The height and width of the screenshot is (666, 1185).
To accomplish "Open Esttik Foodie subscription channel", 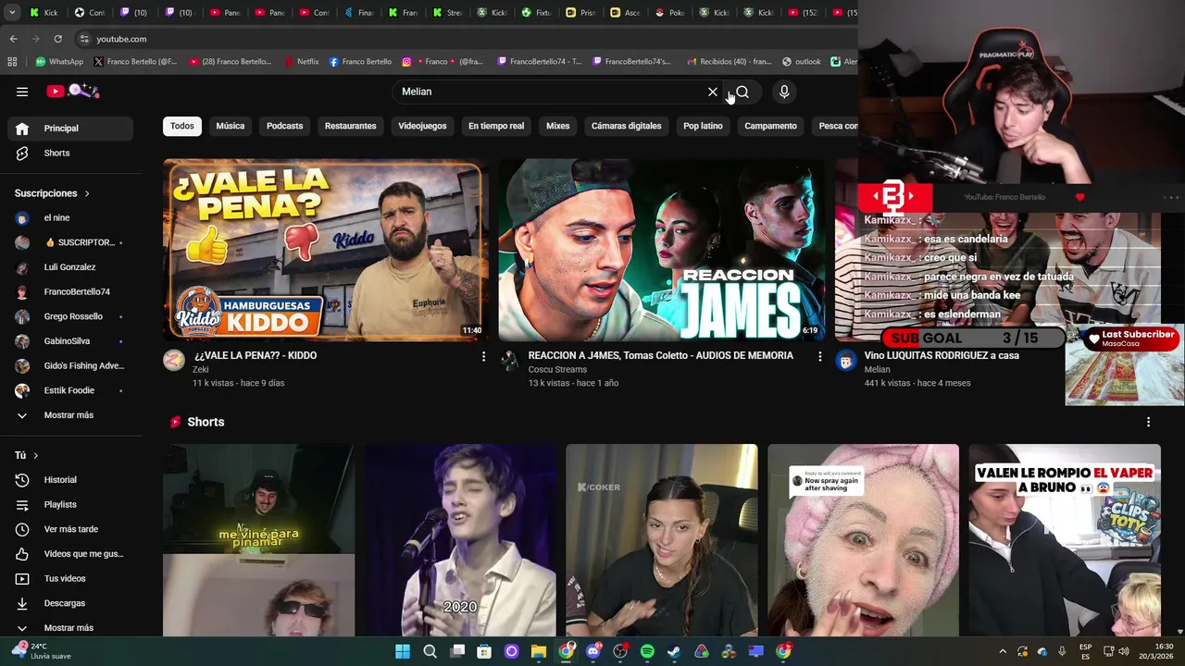I will click(x=70, y=390).
